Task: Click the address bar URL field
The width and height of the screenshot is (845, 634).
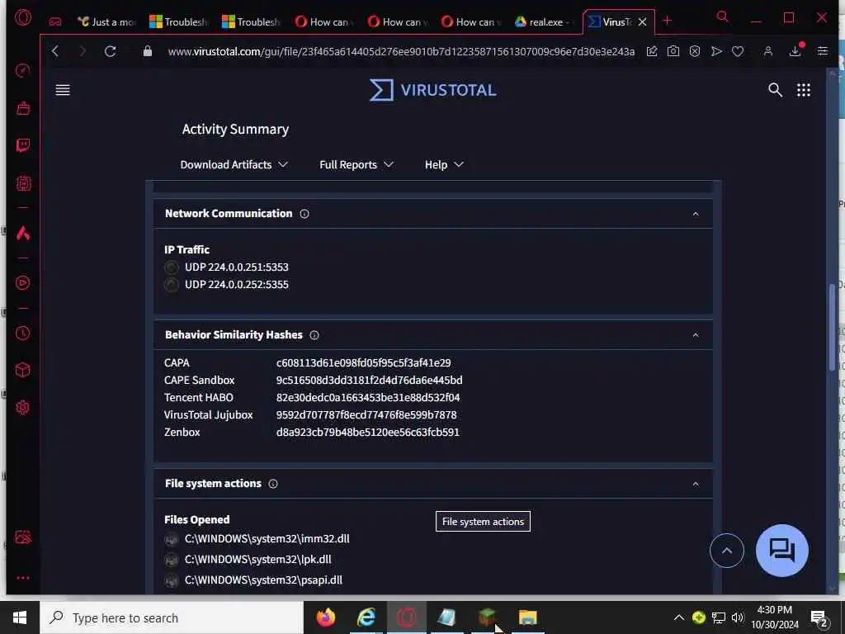Action: point(401,51)
